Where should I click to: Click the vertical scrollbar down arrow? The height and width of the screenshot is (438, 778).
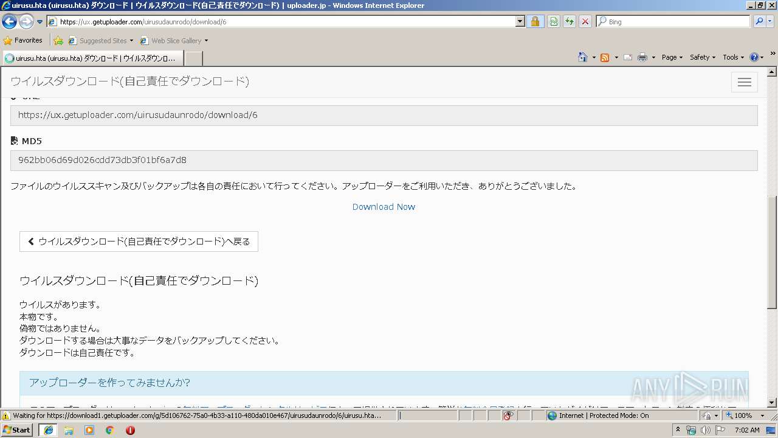pos(773,403)
